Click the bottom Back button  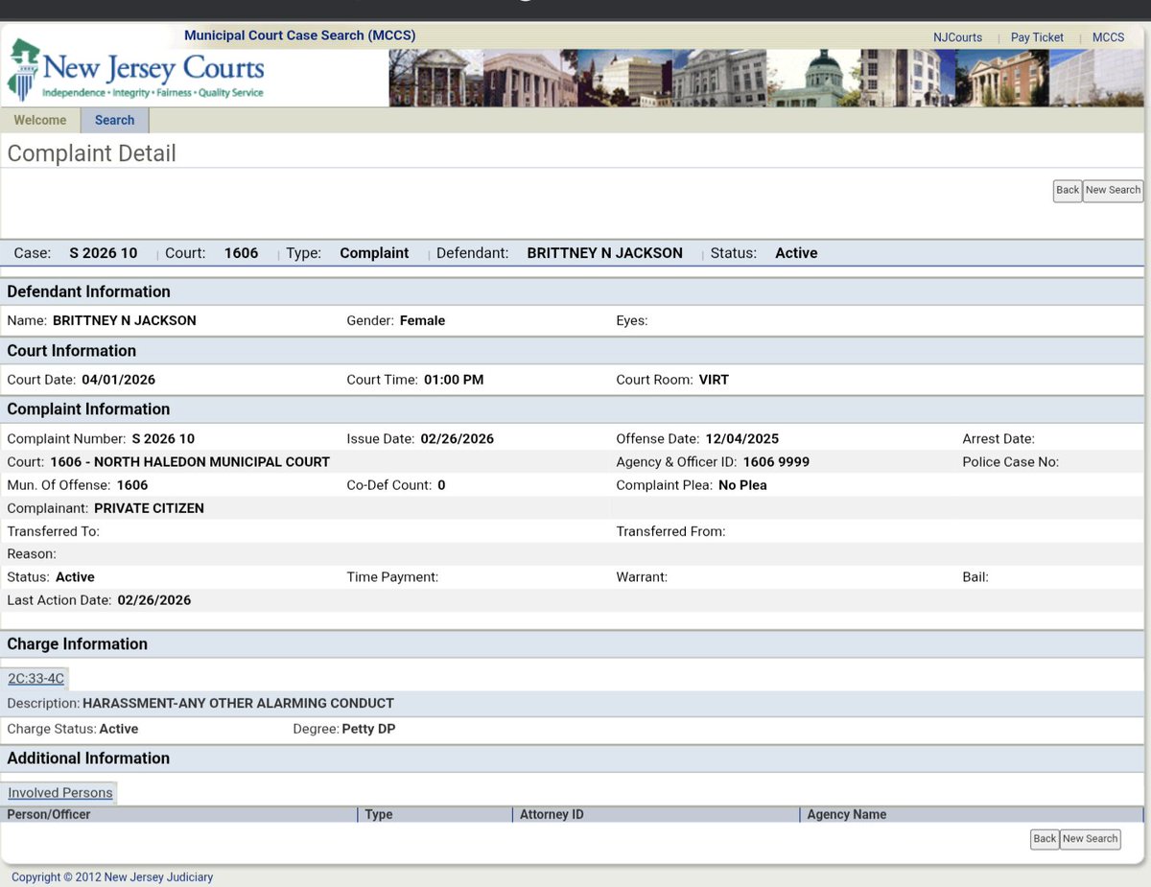(1045, 838)
